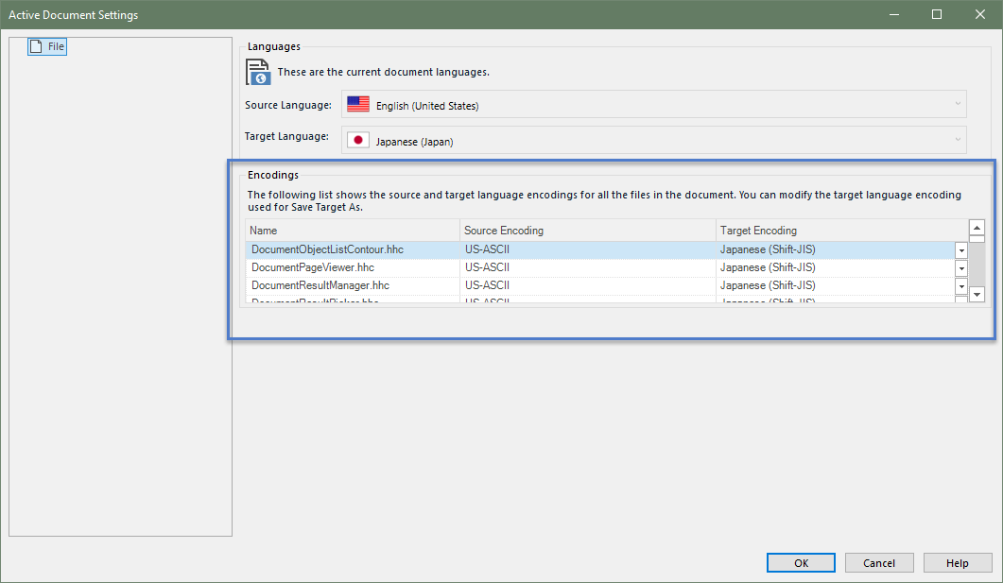Screen dimensions: 1003x583
Task: Click the encodings list scroll down arrow
Action: point(977,295)
